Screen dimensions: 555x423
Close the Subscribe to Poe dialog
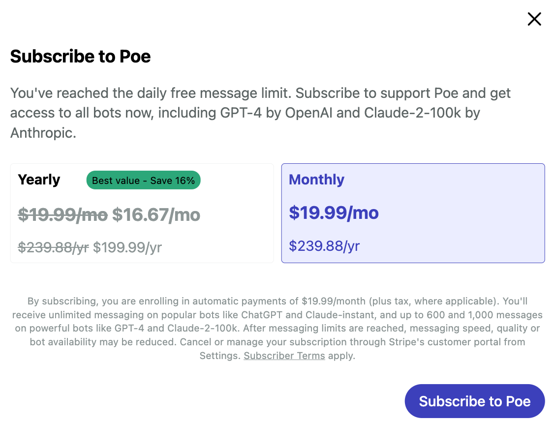(x=534, y=19)
